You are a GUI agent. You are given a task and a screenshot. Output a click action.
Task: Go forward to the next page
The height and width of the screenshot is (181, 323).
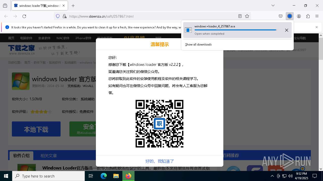point(15,16)
